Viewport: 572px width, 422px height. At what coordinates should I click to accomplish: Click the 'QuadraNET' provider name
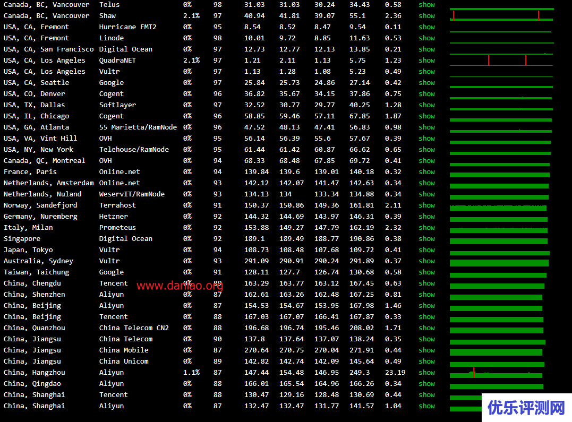click(x=117, y=60)
